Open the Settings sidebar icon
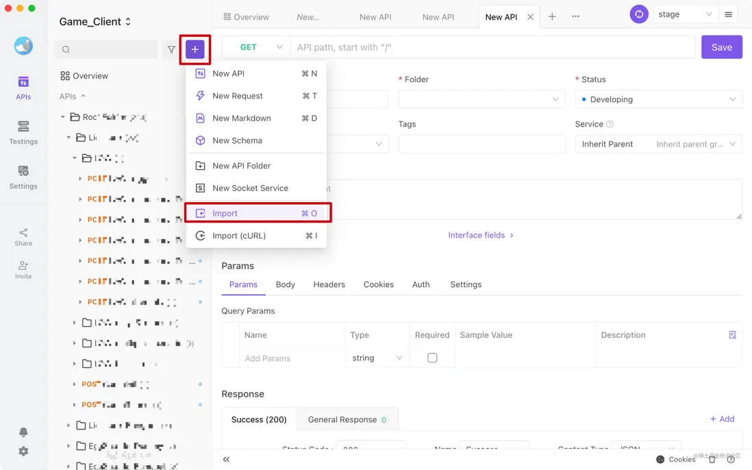Screen dimensions: 752x470 [x=23, y=177]
